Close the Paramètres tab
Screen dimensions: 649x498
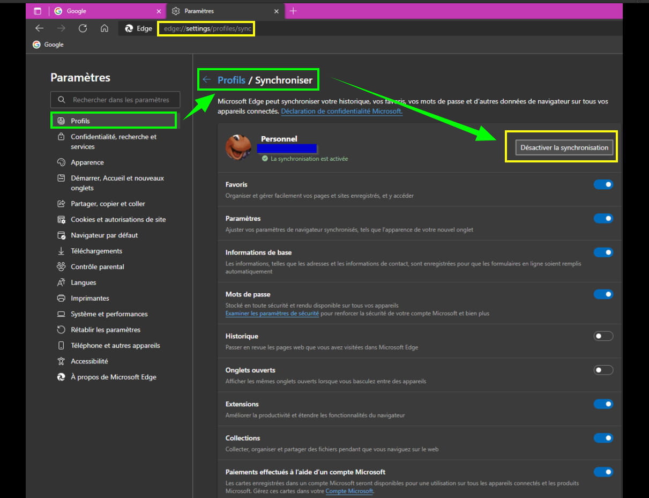277,11
